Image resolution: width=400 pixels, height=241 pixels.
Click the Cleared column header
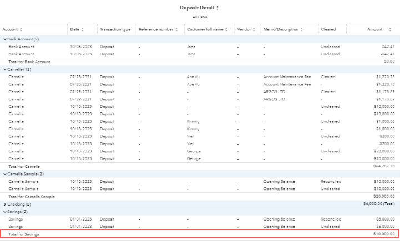(328, 29)
